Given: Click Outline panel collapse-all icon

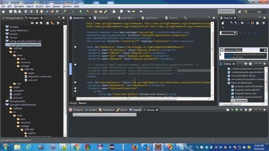Looking at the screenshot, I should [251, 64].
